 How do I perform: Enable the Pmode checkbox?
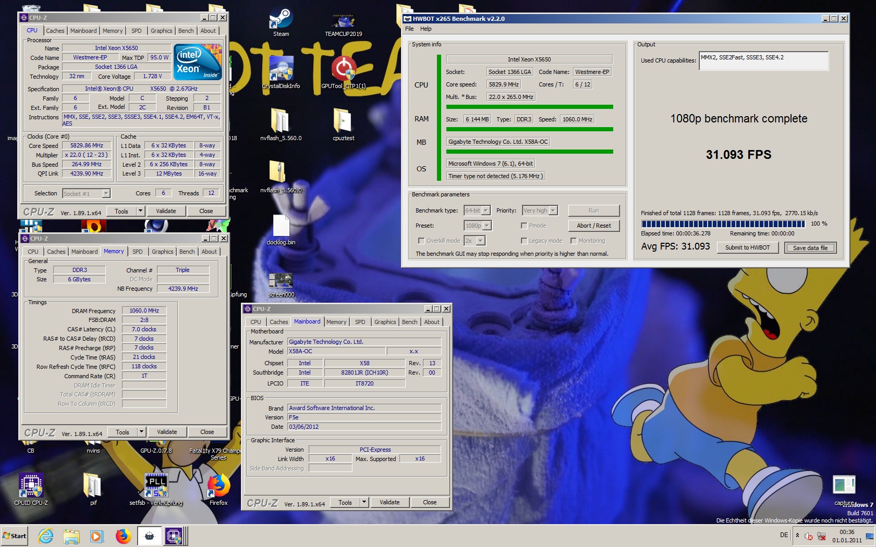[x=524, y=226]
